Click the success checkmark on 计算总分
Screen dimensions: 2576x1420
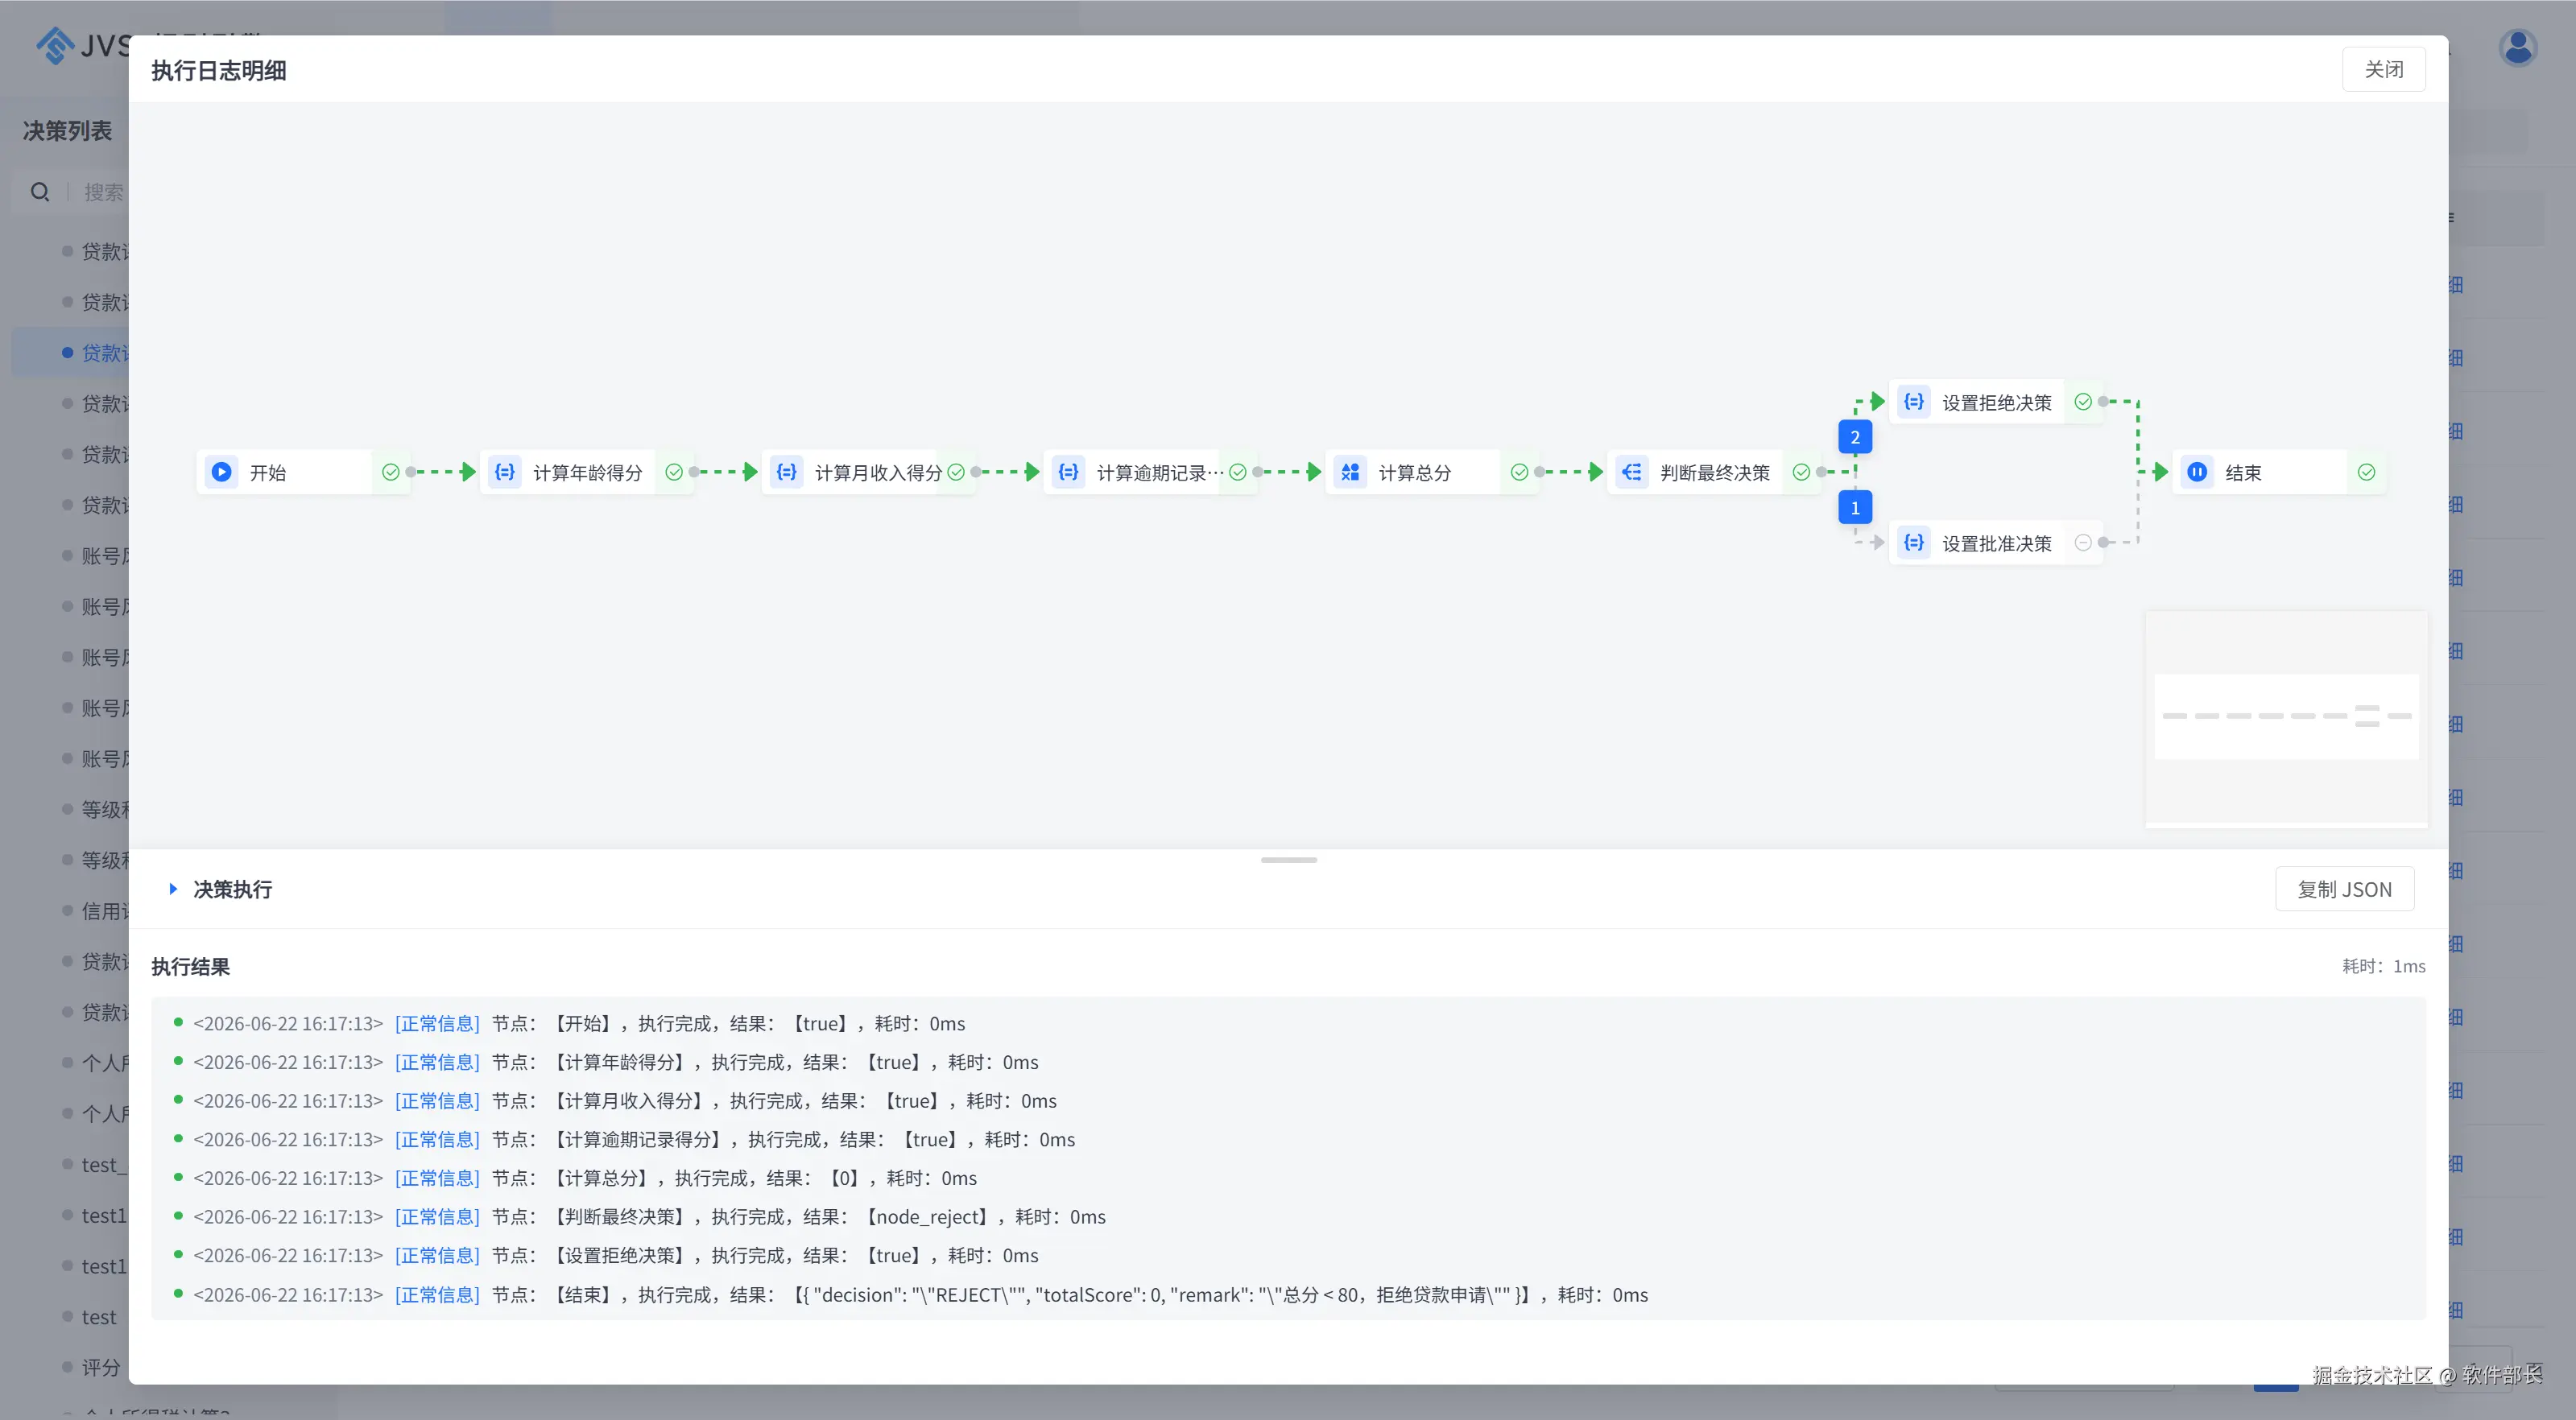pyautogui.click(x=1519, y=472)
